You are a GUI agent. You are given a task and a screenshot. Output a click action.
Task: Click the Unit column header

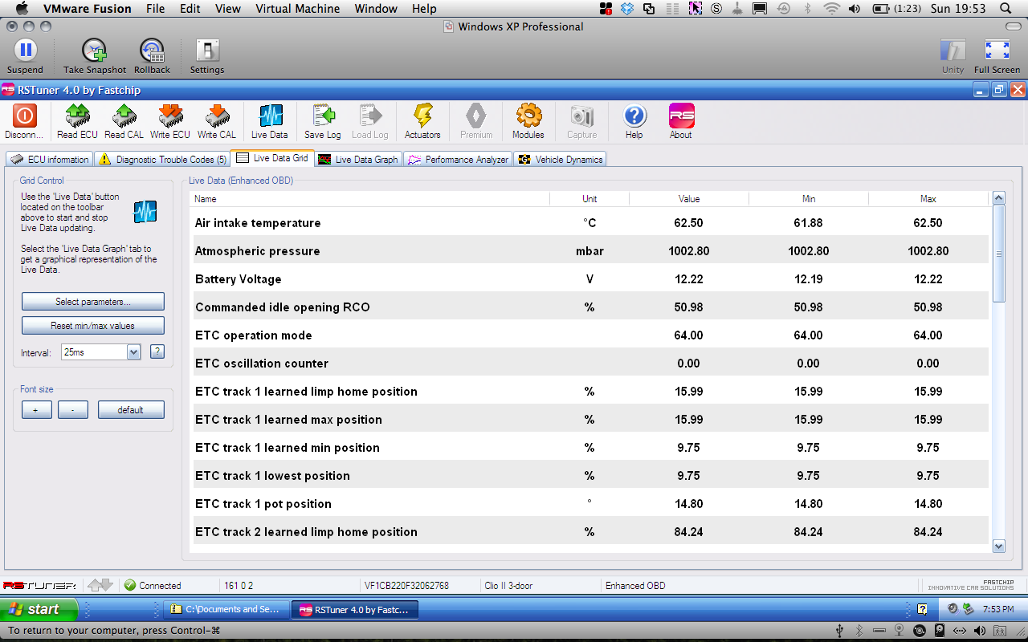[589, 199]
